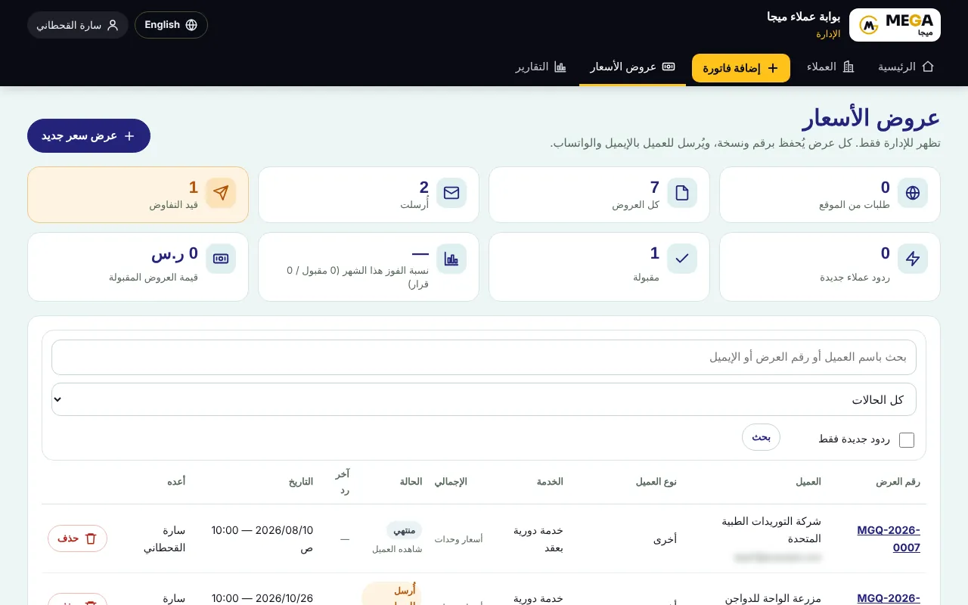This screenshot has width=968, height=605.
Task: Filter by the كل العروض stat card
Action: [599, 194]
